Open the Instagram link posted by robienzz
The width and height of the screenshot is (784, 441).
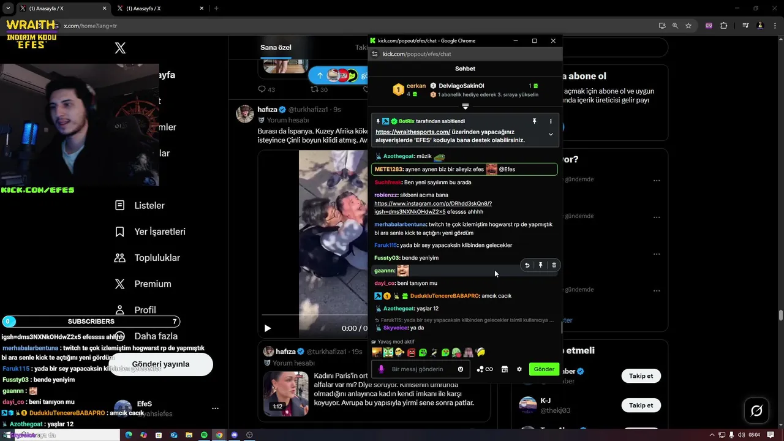tap(433, 207)
